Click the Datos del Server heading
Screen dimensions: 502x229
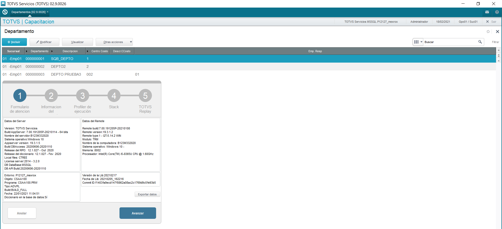tap(15, 121)
